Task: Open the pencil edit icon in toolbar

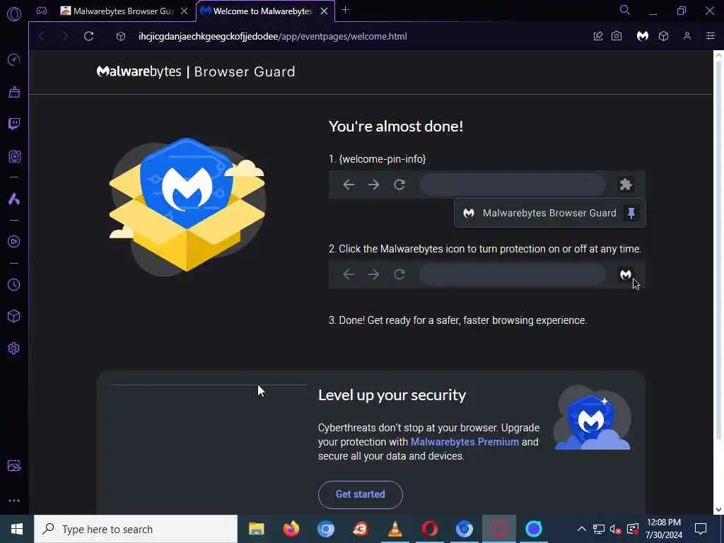Action: pyautogui.click(x=598, y=36)
